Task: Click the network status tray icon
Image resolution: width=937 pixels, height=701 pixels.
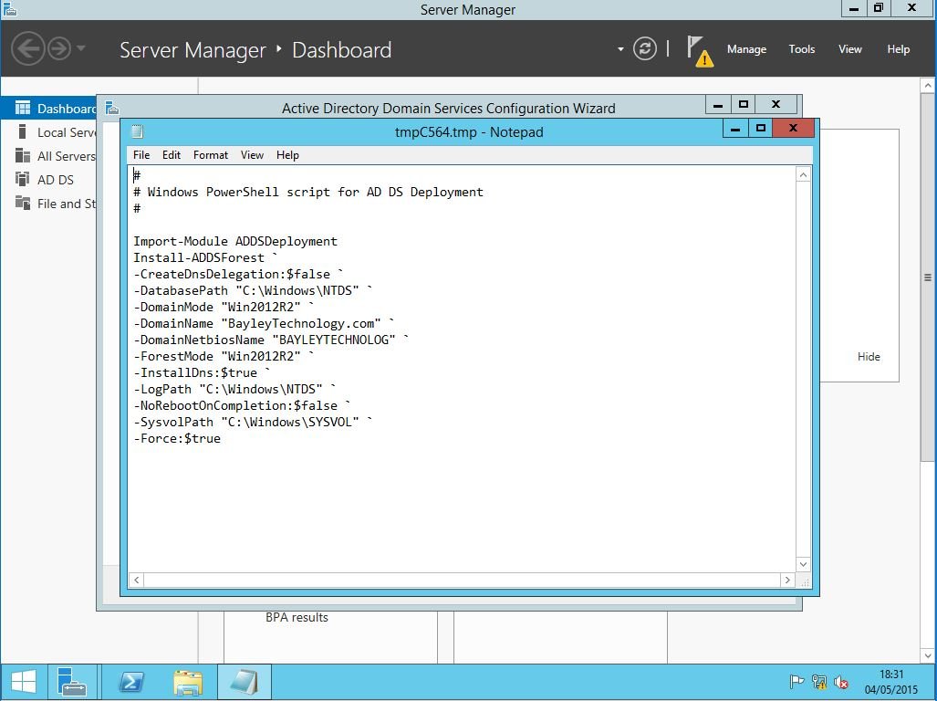Action: (818, 682)
